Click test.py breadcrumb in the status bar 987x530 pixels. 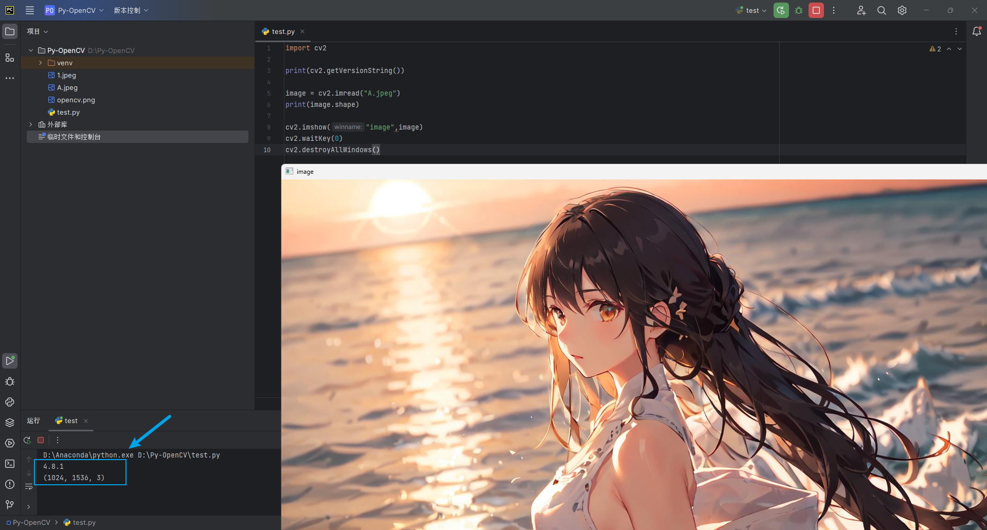pos(80,522)
